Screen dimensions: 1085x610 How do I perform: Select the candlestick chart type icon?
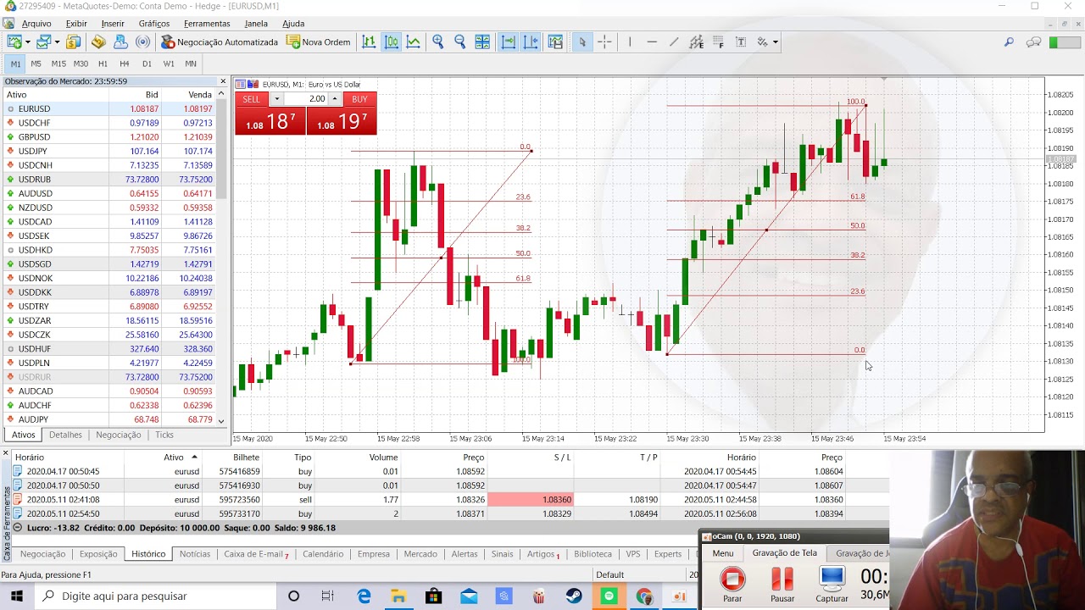391,42
